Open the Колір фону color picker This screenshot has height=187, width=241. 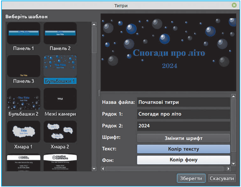[183, 160]
